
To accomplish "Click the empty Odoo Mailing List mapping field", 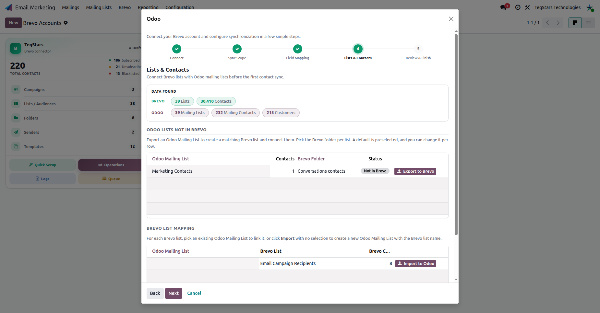I will coord(203,264).
